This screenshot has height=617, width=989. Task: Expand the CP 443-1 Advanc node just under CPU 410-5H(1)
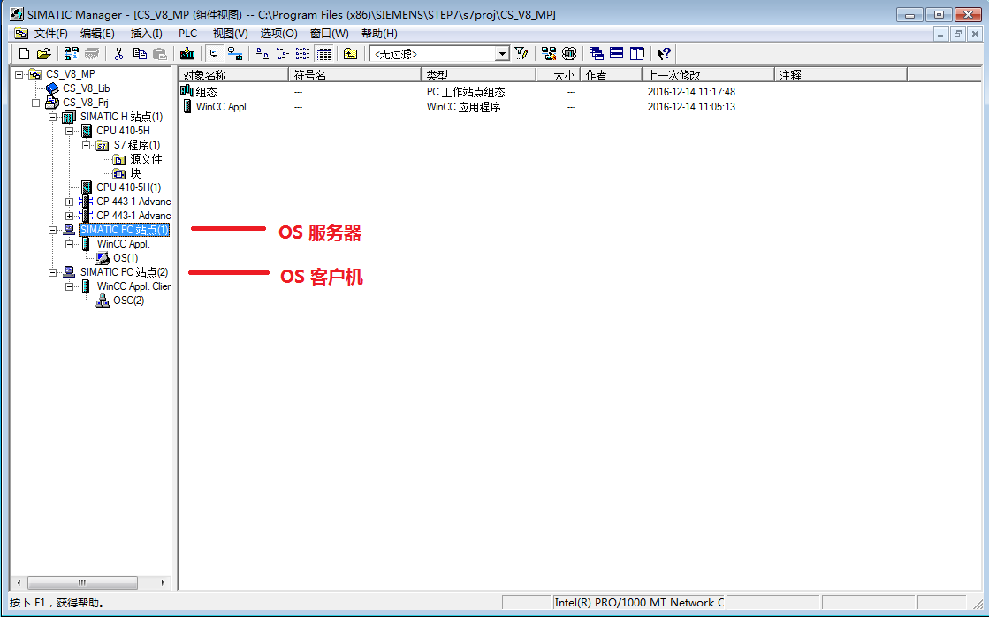(x=70, y=202)
